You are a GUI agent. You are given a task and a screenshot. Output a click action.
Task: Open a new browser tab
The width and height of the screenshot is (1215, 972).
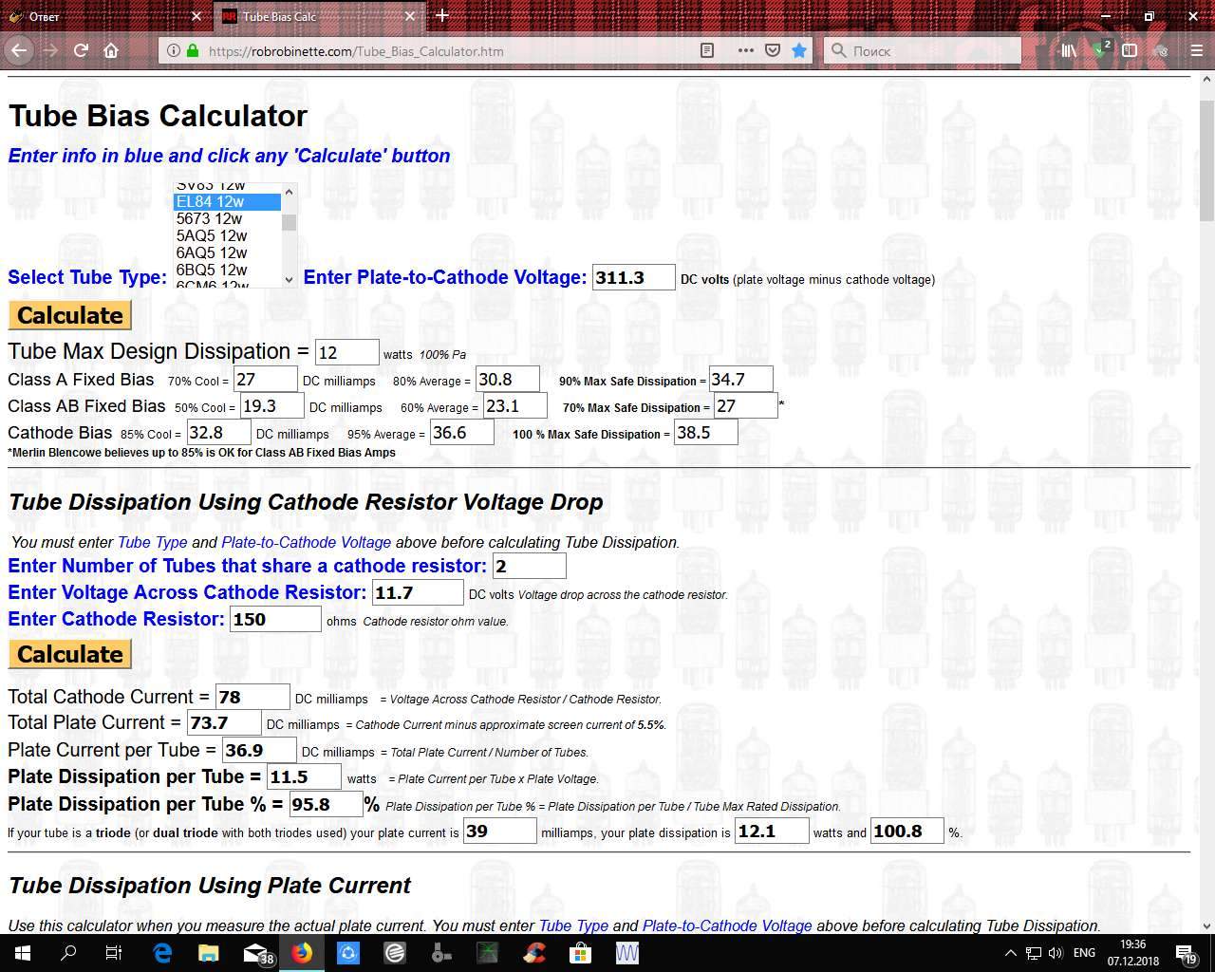coord(442,16)
